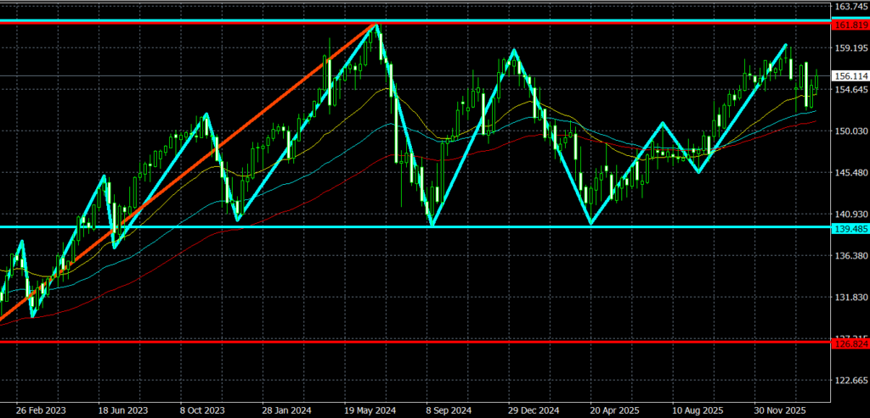Click the red 161.819 price label
The image size is (870, 418).
click(849, 25)
